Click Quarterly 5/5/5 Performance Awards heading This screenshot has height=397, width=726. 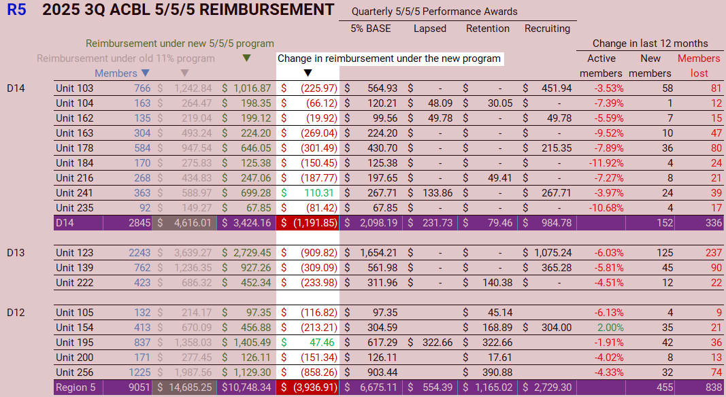coord(434,12)
